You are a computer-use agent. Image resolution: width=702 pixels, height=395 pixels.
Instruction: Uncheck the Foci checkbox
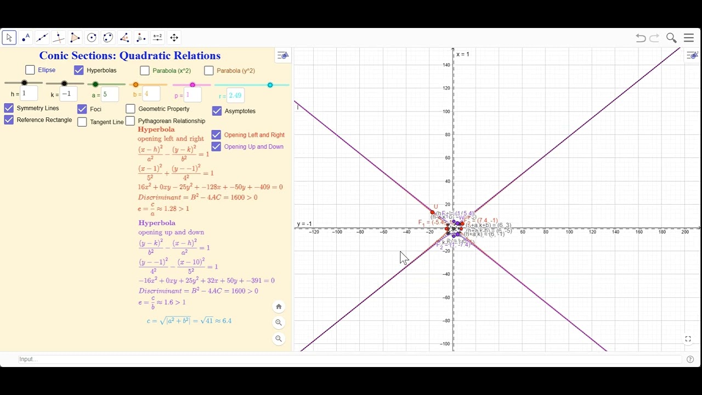click(82, 109)
